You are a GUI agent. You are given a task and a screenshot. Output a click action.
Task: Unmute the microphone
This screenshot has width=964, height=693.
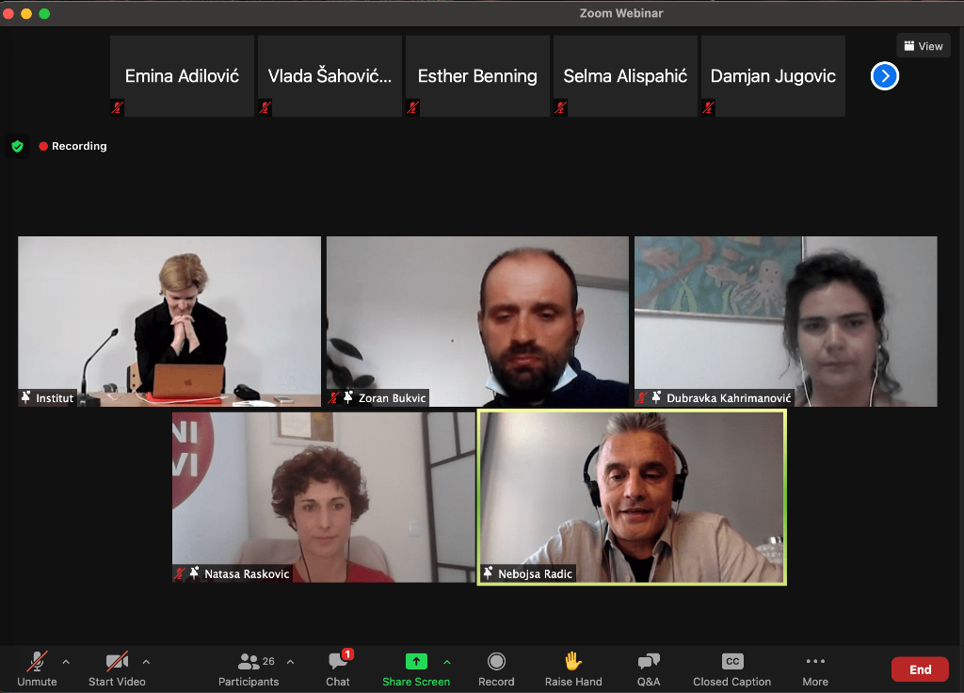[37, 662]
